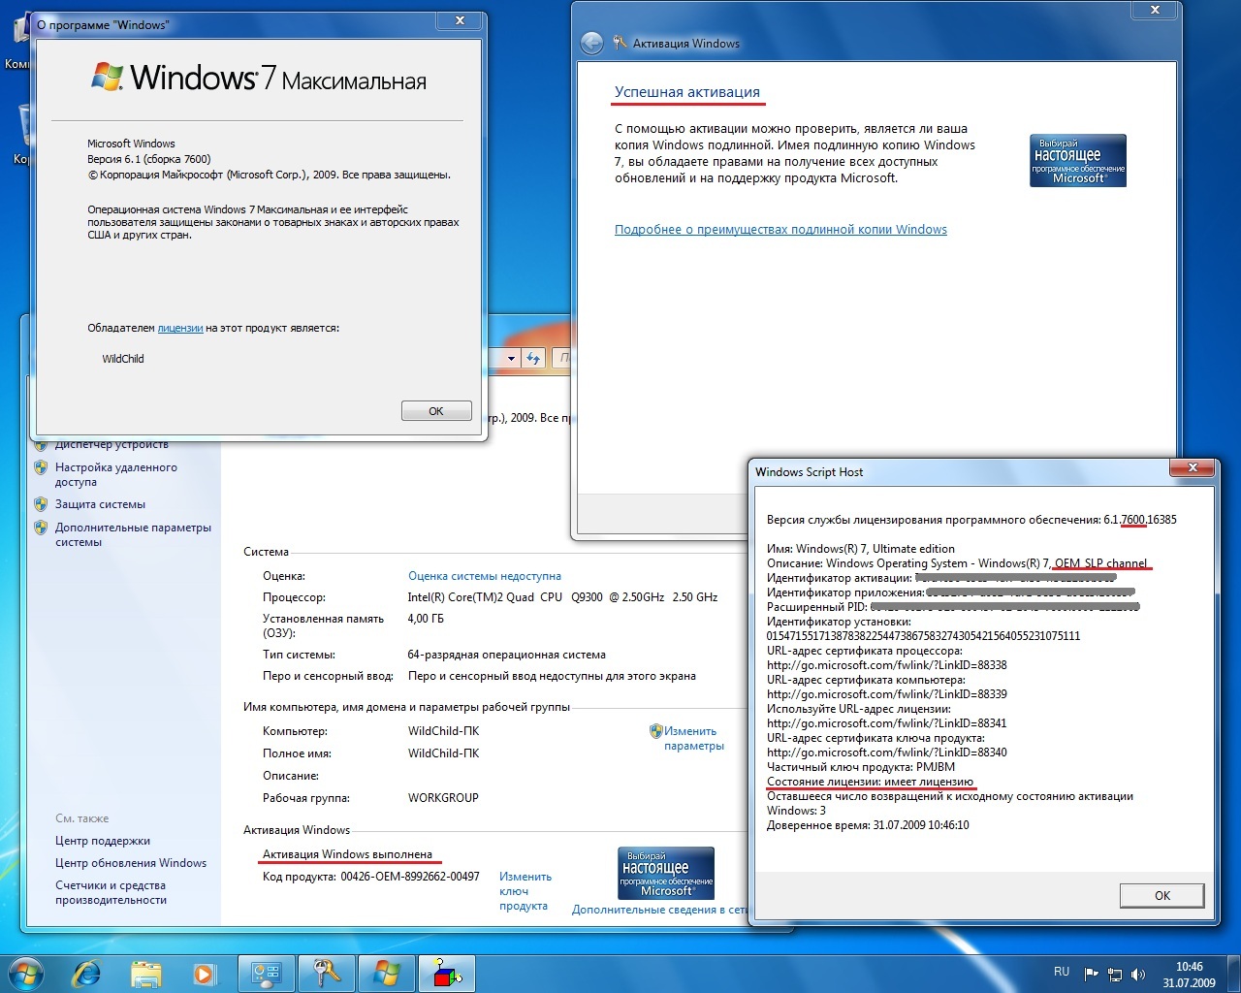1241x993 pixels.
Task: Switch to the Windows Script Host taskbar button
Action: [x=446, y=973]
